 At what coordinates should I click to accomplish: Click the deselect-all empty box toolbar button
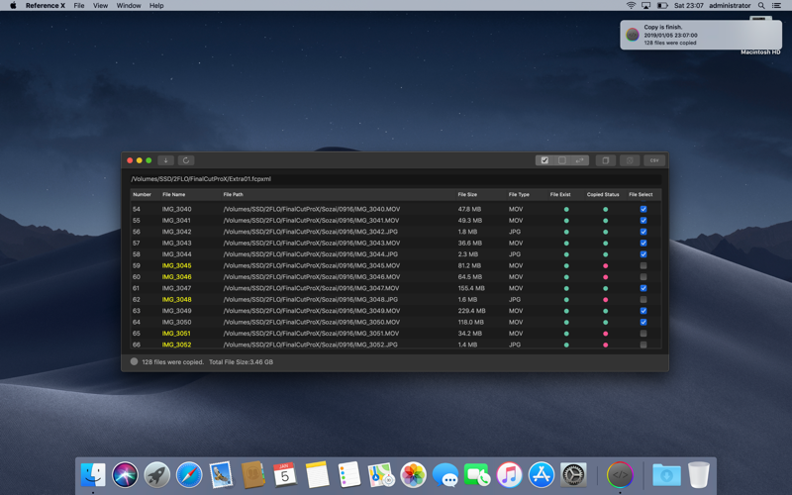coord(561,160)
